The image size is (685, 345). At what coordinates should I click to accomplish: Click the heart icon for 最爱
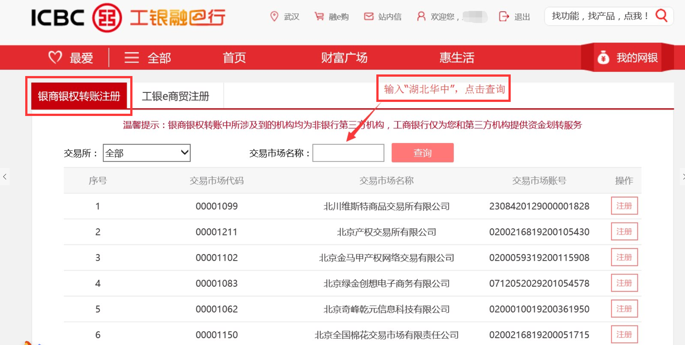pos(55,57)
